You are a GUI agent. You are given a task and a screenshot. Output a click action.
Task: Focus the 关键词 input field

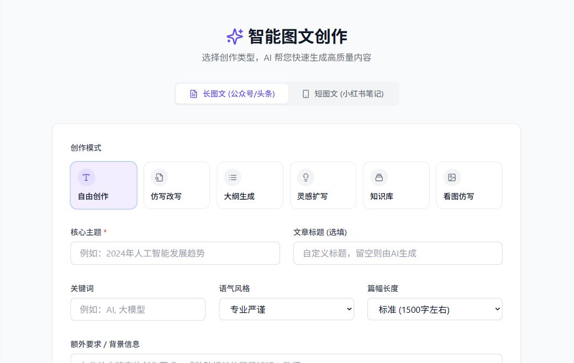pyautogui.click(x=138, y=309)
